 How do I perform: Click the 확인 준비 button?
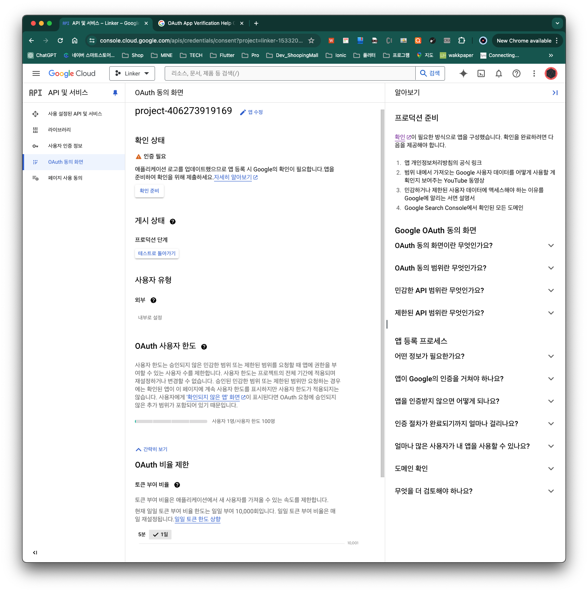coord(149,191)
